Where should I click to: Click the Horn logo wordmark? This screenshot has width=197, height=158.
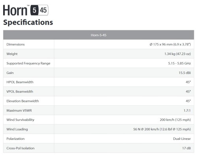[15, 10]
